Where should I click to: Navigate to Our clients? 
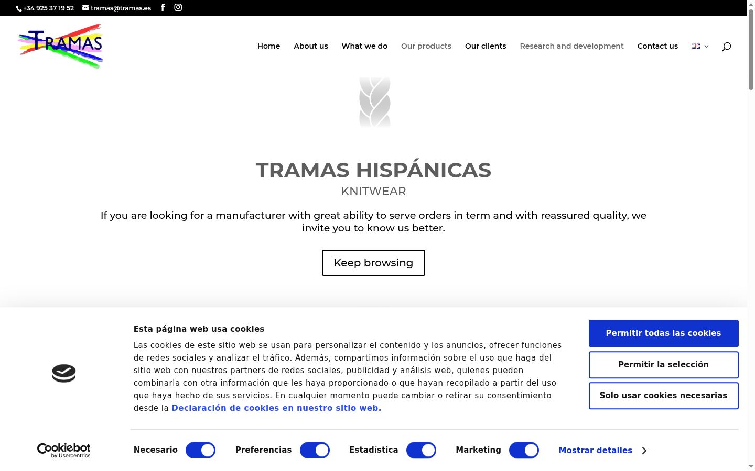pyautogui.click(x=486, y=46)
